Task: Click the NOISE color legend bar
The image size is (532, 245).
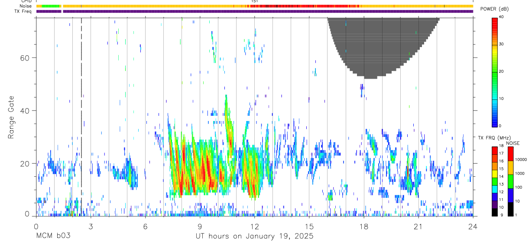Action: pyautogui.click(x=510, y=181)
